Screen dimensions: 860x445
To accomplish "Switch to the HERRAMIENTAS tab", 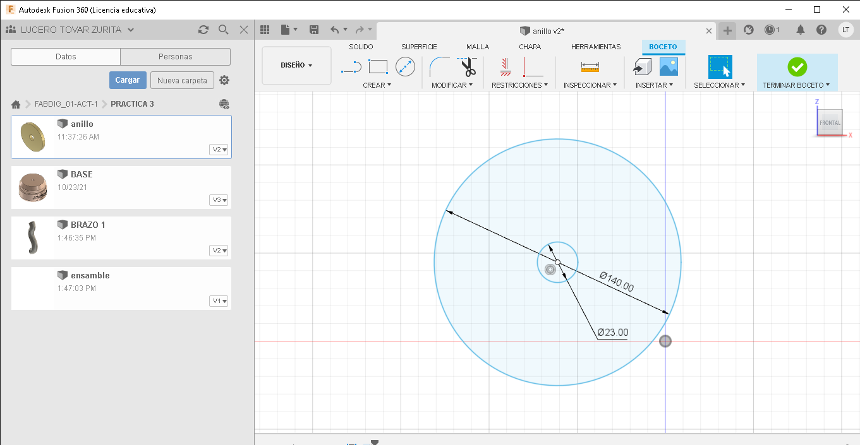I will click(x=596, y=47).
